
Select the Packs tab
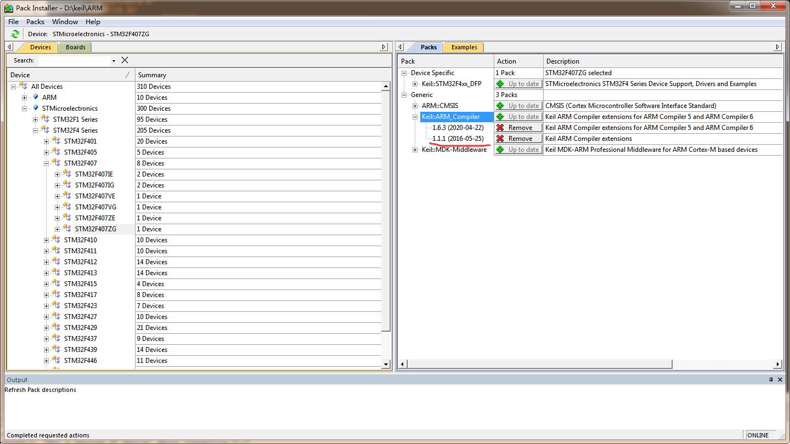(428, 47)
